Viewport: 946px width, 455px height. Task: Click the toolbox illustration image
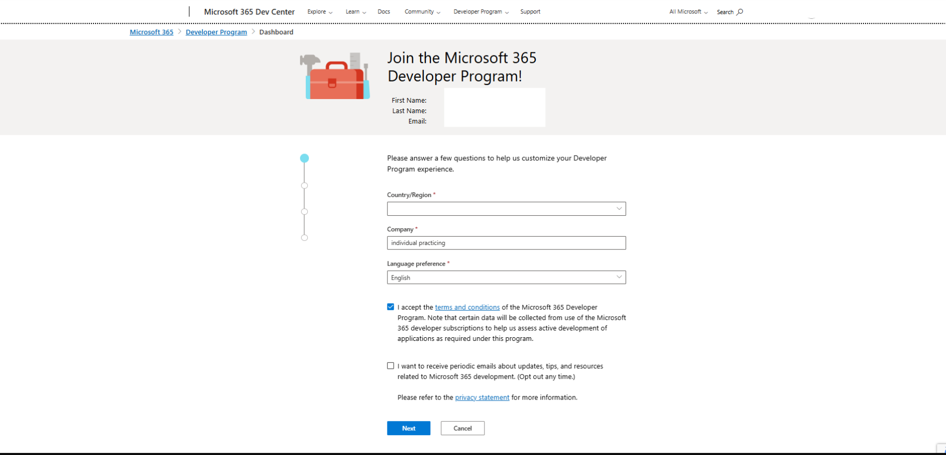click(335, 76)
